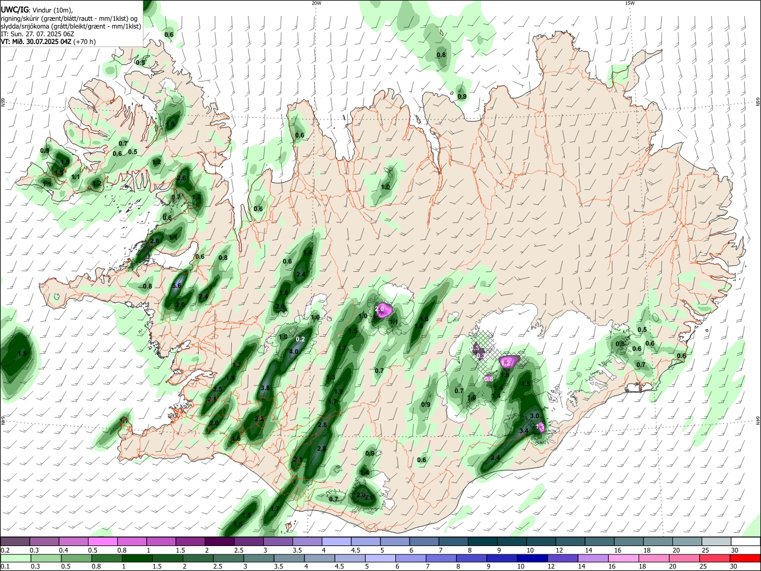Click the large 1.5 rain cell over the ocean
Viewport: 761px width, 571px height.
(18, 357)
